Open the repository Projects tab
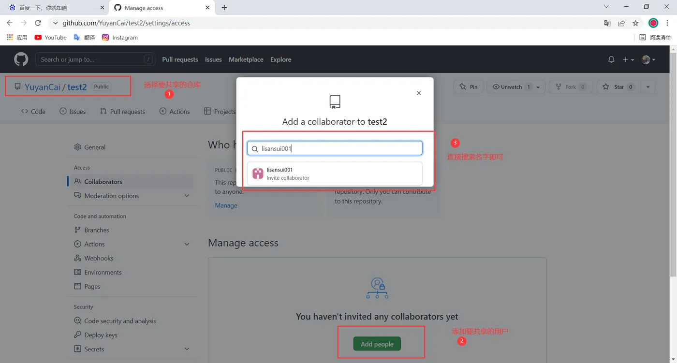Image resolution: width=677 pixels, height=363 pixels. [220, 112]
